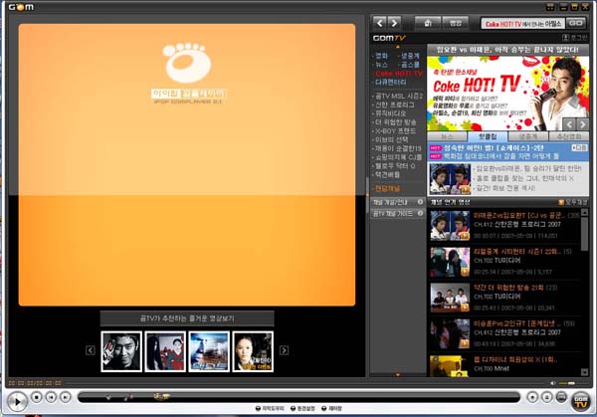Open the fourth recommended video thumbnail
The image size is (597, 417).
(253, 351)
